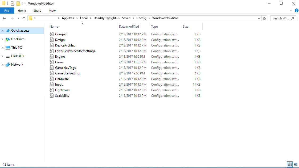Viewport: 299px width, 168px height.
Task: Refresh the current folder view
Action: (264, 19)
